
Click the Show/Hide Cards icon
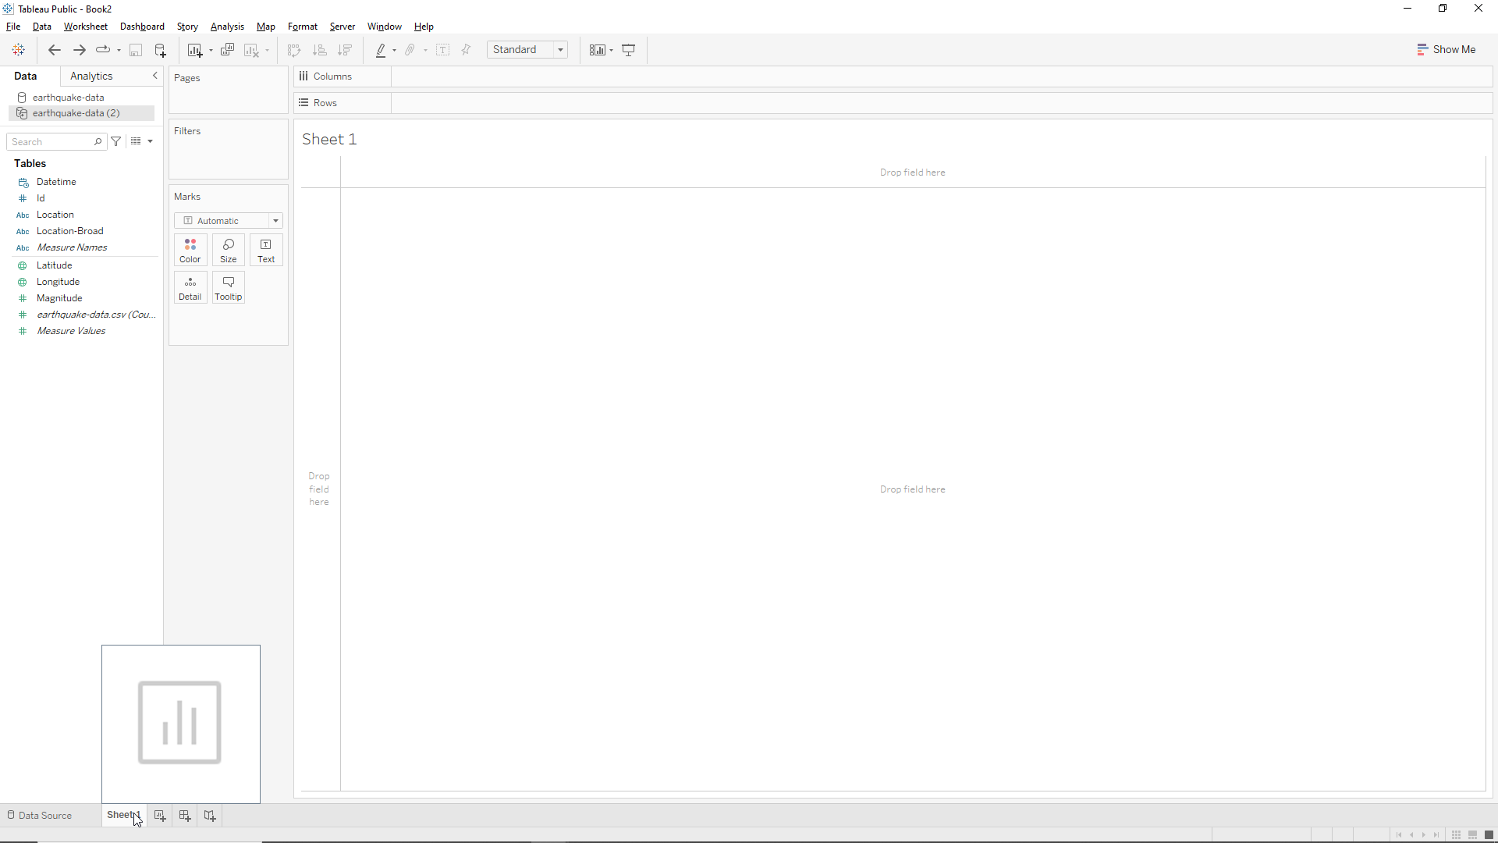[x=597, y=50]
